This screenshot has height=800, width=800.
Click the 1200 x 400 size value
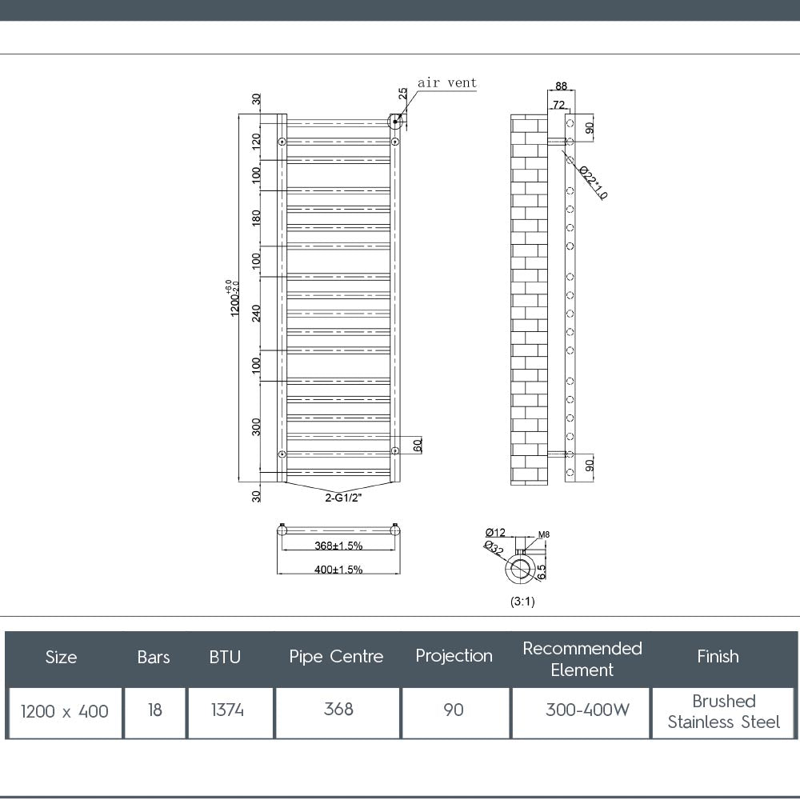64,711
